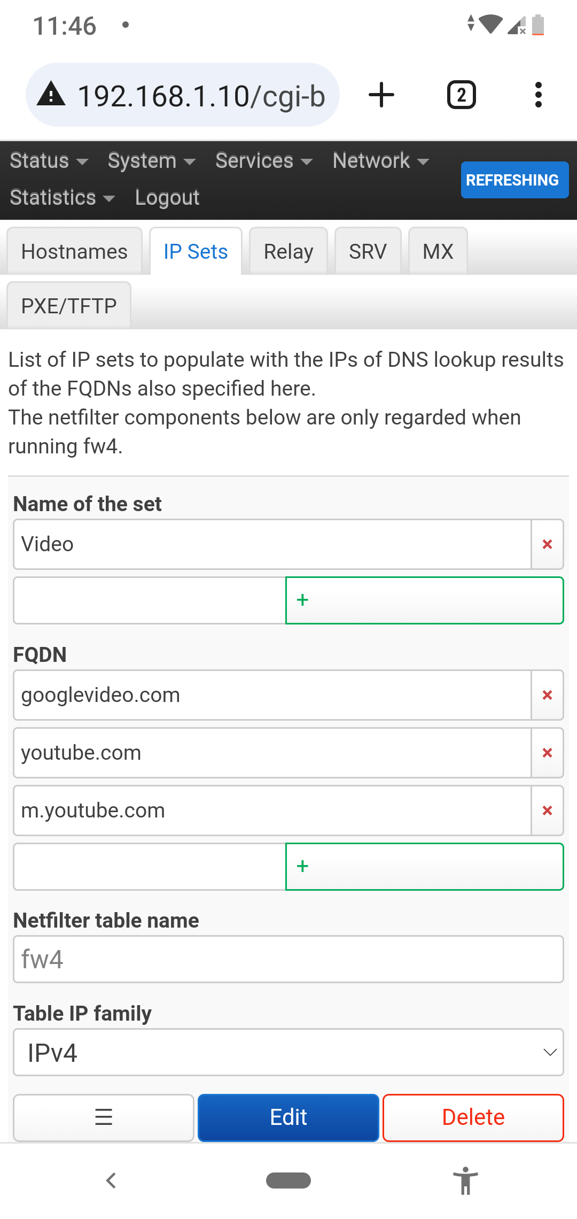Remove the m.youtube.com FQDN entry
Viewport: 577px width, 1219px height.
point(547,811)
